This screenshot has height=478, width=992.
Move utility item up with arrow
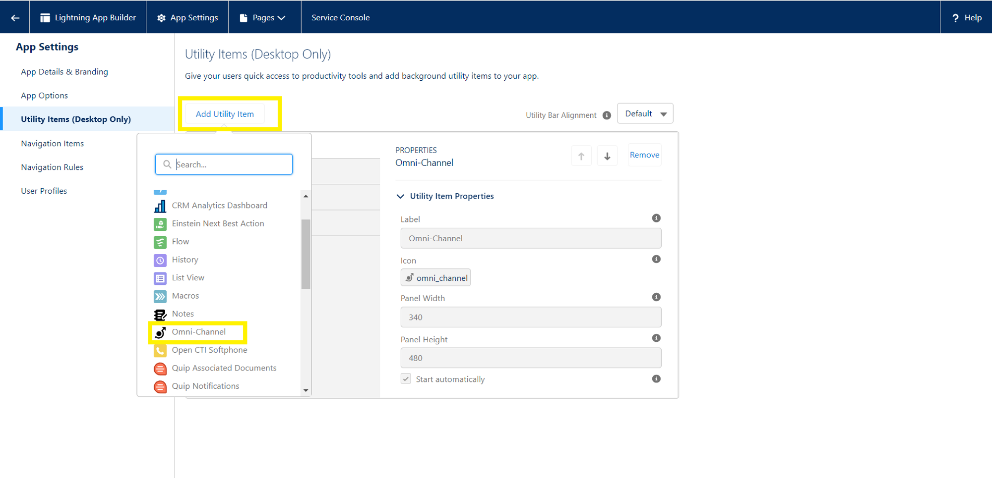click(x=581, y=156)
